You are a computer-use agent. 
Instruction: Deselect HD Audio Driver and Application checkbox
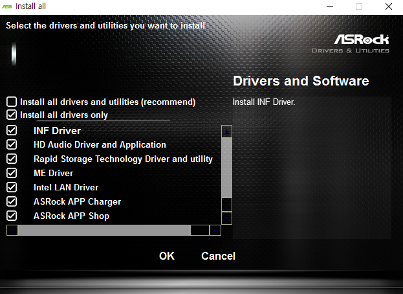12,144
